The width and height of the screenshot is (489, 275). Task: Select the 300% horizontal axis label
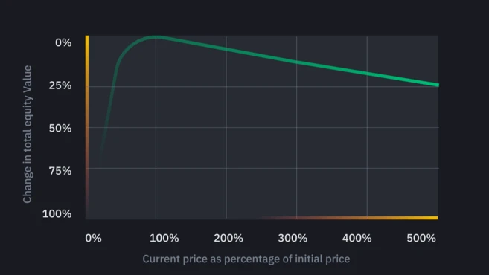[293, 239]
